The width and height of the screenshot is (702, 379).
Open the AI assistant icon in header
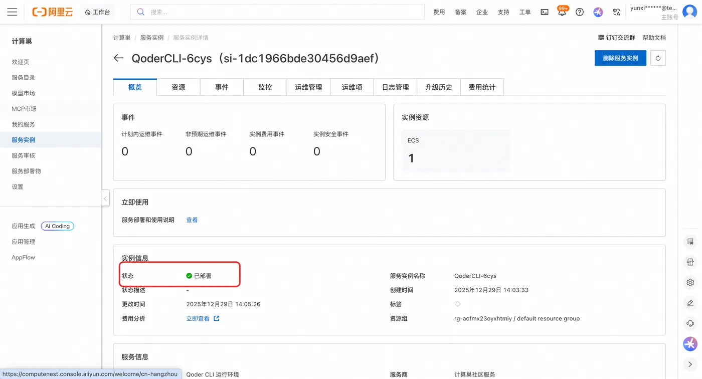click(x=598, y=12)
